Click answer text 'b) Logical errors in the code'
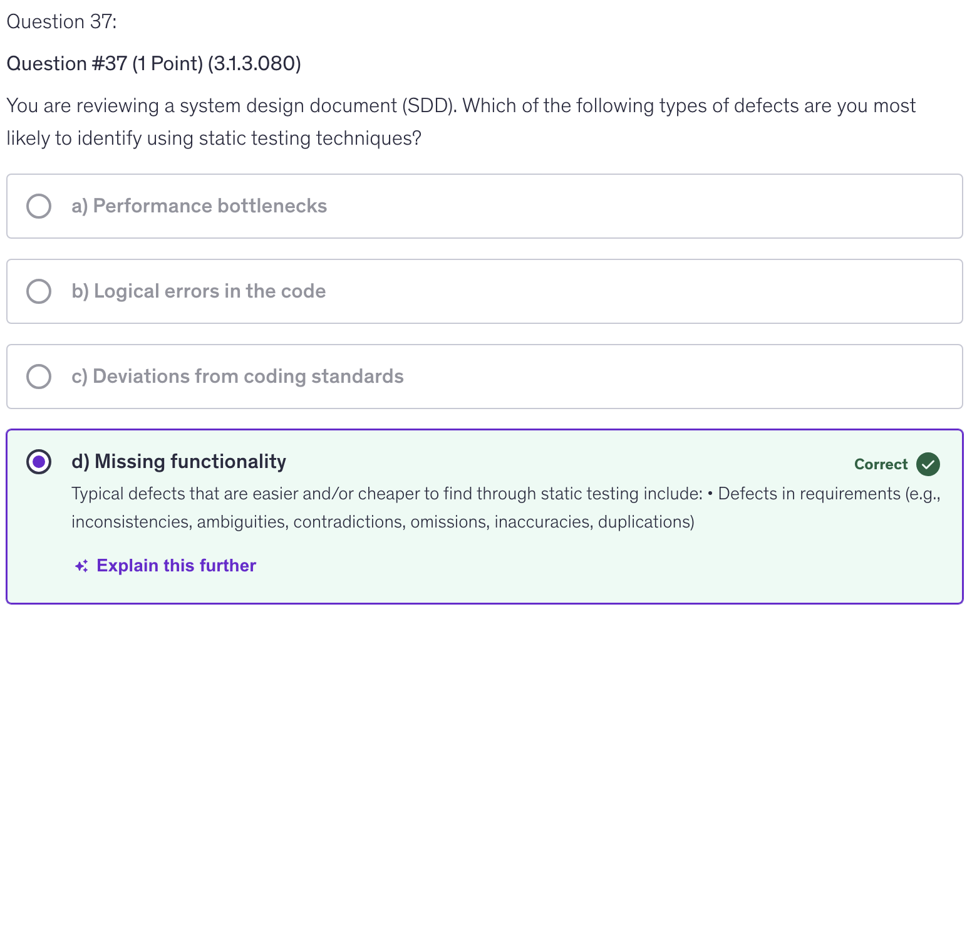The width and height of the screenshot is (972, 931). (199, 291)
